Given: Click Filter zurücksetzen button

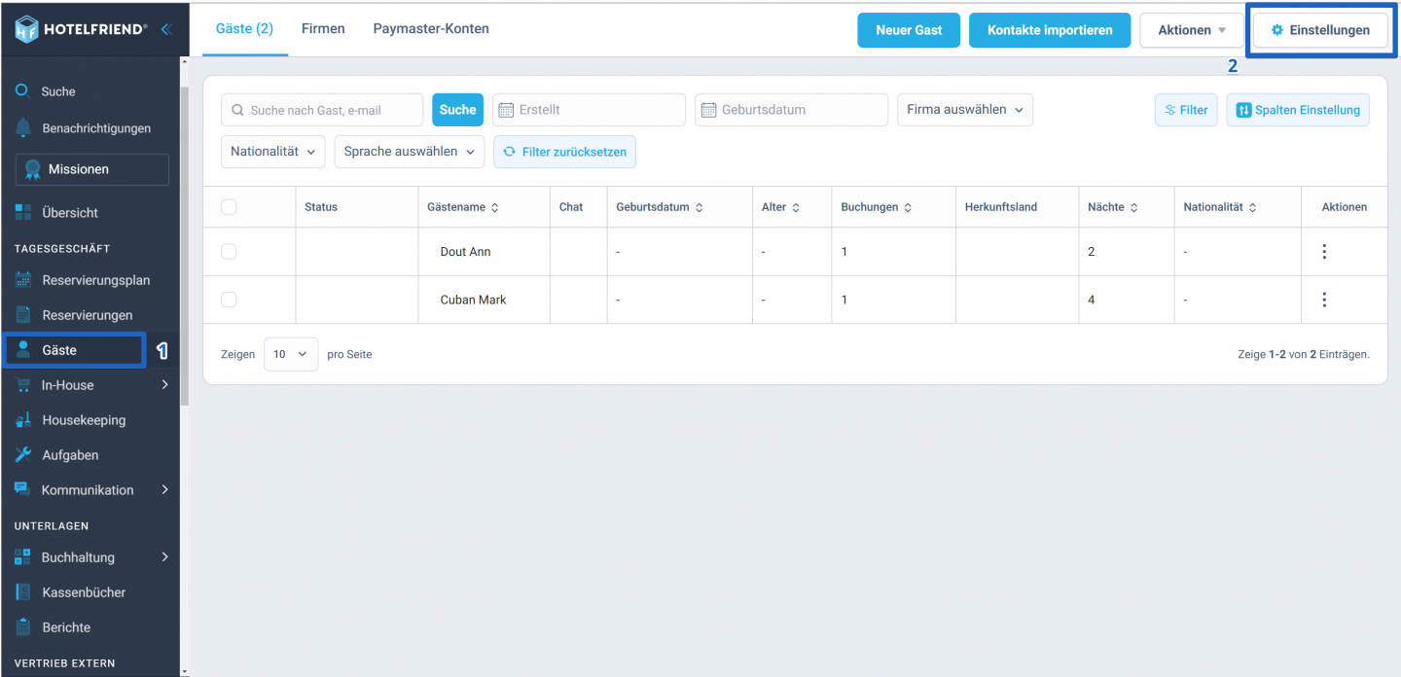Looking at the screenshot, I should pyautogui.click(x=564, y=152).
